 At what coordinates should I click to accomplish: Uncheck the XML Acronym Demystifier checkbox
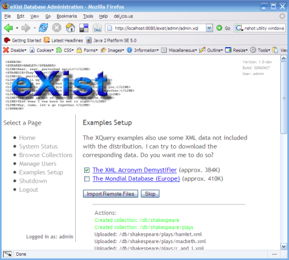[x=87, y=171]
